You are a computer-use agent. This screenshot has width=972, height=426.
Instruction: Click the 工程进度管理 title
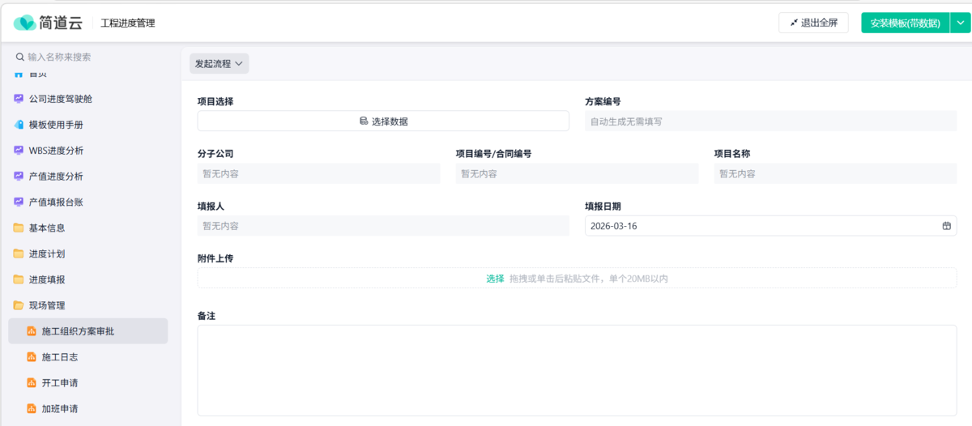click(x=128, y=23)
